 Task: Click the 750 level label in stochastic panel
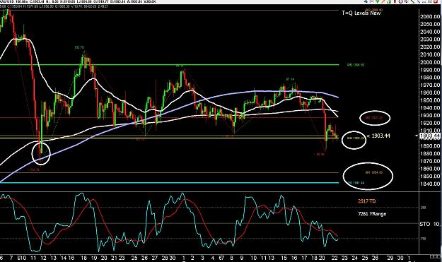(423, 239)
